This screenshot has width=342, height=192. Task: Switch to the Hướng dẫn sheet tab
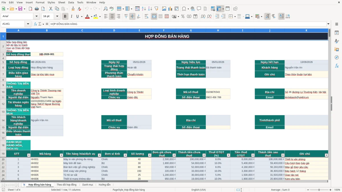(x=105, y=185)
